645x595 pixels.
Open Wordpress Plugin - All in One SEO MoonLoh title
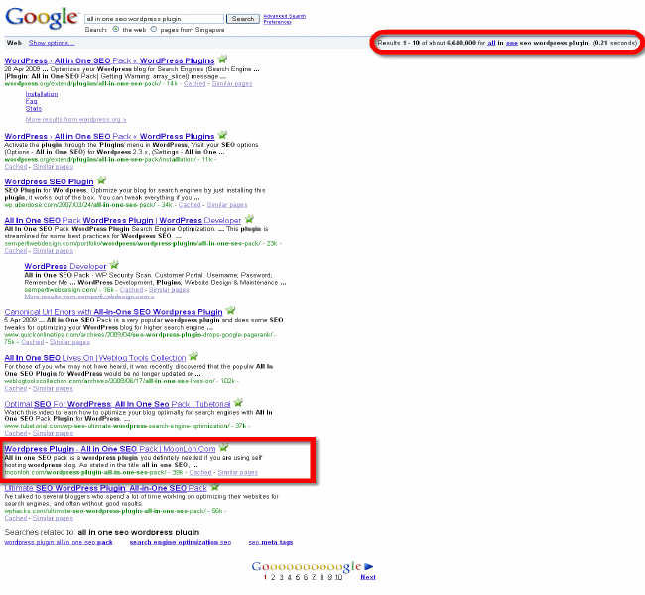click(x=110, y=449)
